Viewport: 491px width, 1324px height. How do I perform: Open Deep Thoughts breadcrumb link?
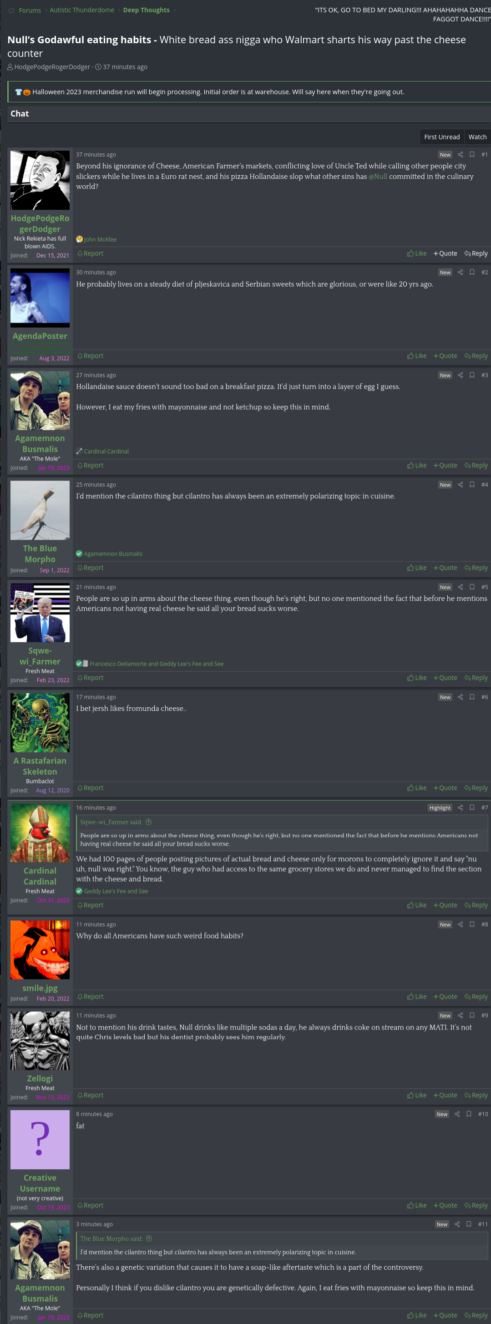146,10
